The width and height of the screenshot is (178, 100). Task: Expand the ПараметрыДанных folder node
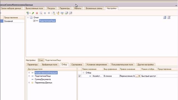pos(29,82)
